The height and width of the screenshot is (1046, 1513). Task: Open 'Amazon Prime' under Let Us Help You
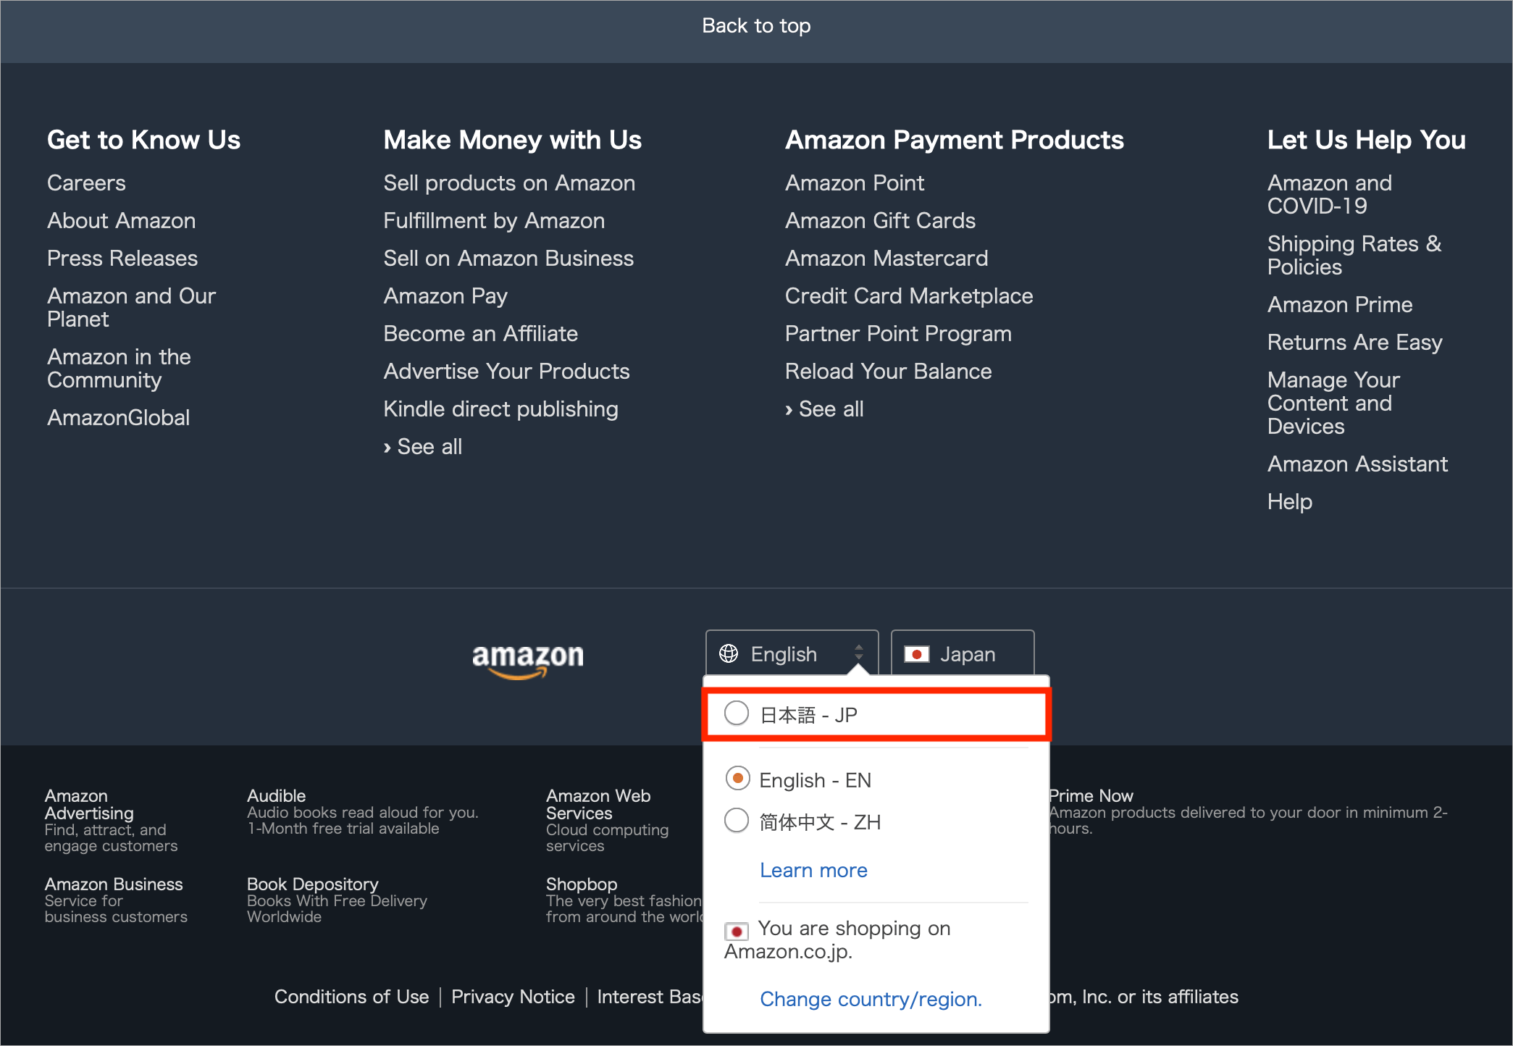[x=1339, y=304]
